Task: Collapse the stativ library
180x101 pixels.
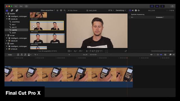Action: (6, 43)
